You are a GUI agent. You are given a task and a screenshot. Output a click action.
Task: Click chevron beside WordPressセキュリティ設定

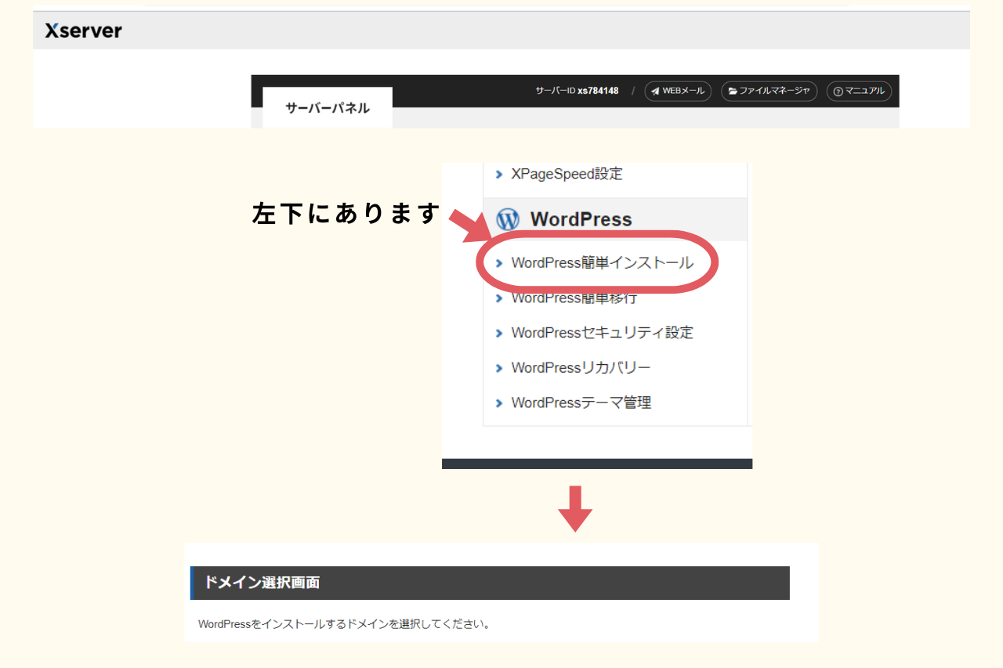pyautogui.click(x=499, y=333)
